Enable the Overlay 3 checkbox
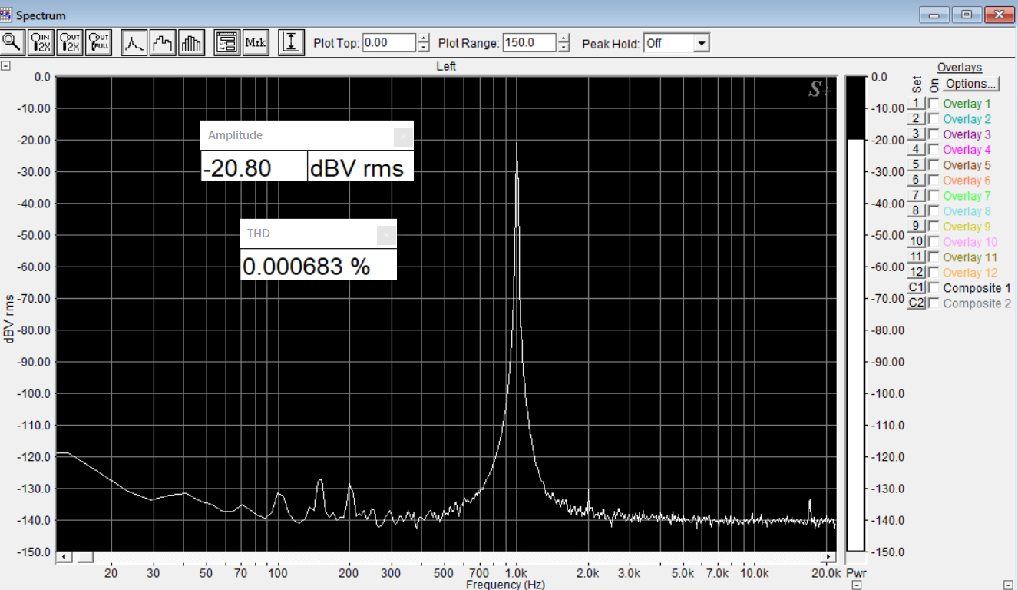Image resolution: width=1018 pixels, height=590 pixels. tap(934, 134)
